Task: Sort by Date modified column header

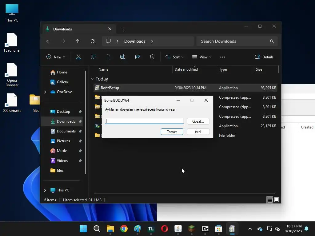Action: coord(195,69)
